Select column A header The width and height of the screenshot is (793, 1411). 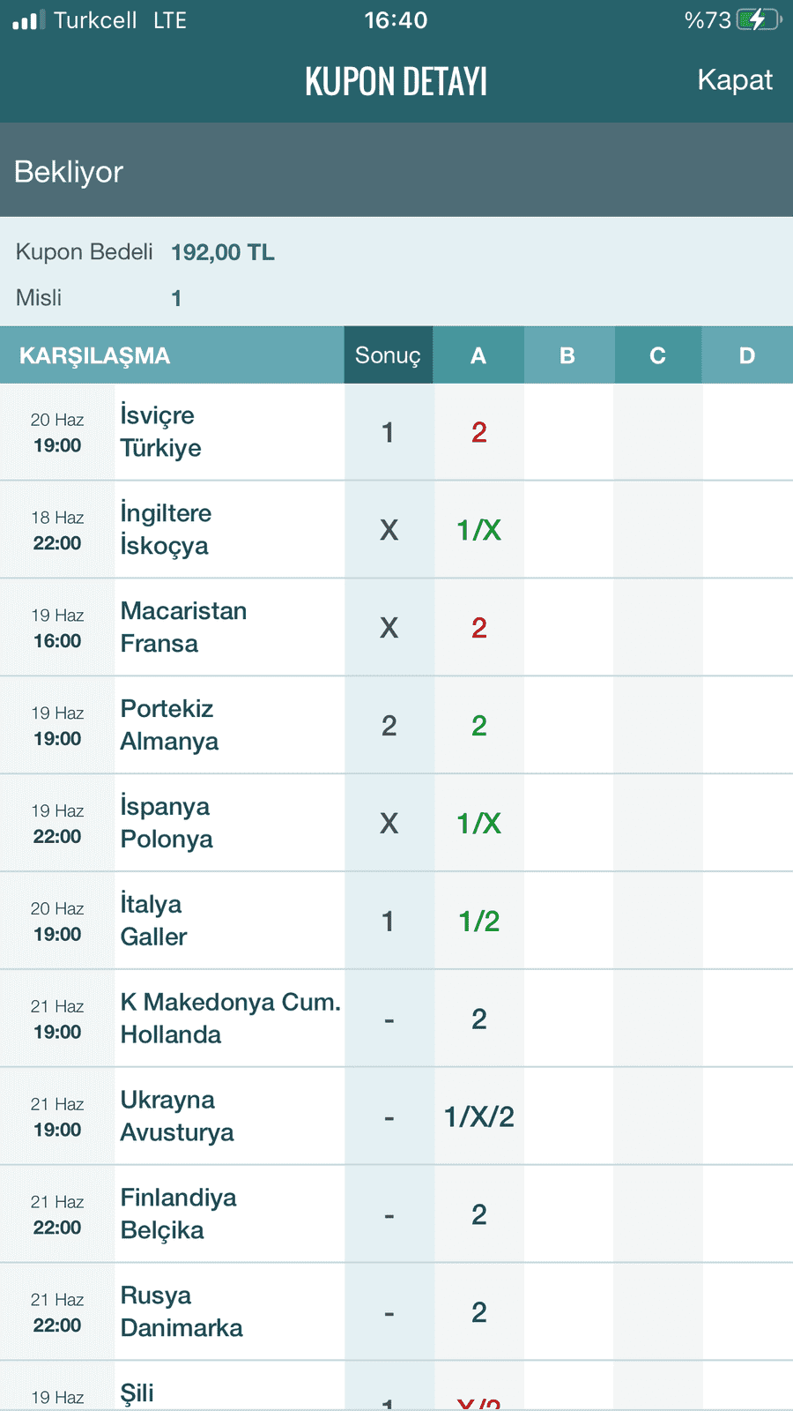(x=478, y=355)
